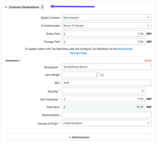
Task: Open the Select Contents dropdown
Action: (107, 18)
